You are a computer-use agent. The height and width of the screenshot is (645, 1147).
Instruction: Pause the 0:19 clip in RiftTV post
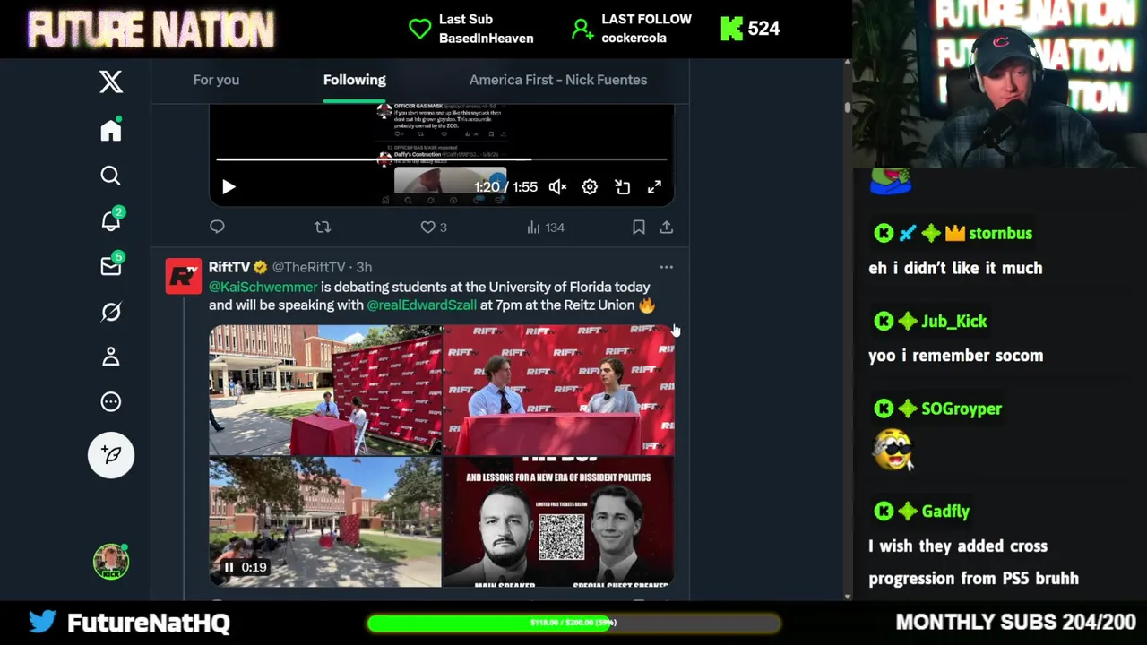point(229,567)
